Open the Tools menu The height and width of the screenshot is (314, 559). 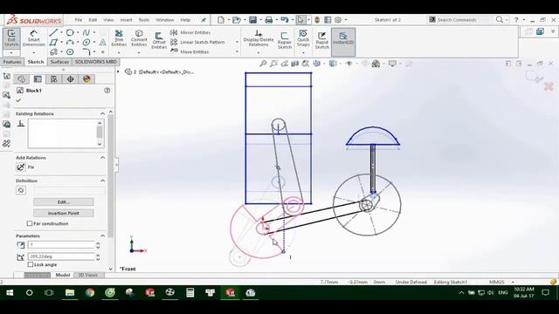(x=144, y=20)
